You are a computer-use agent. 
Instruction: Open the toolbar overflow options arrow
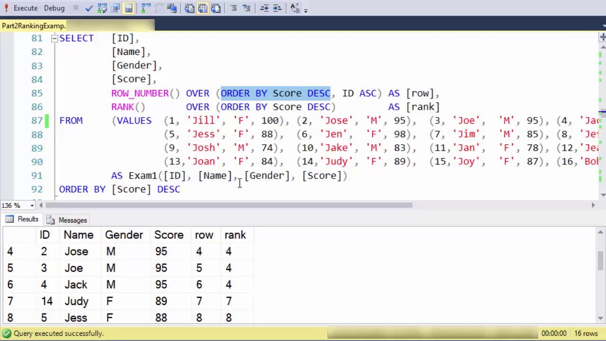[306, 10]
